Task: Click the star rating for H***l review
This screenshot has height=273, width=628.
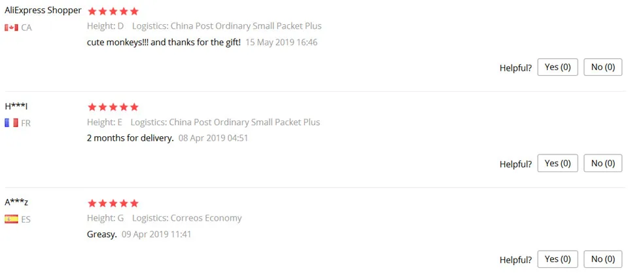Action: click(x=113, y=107)
